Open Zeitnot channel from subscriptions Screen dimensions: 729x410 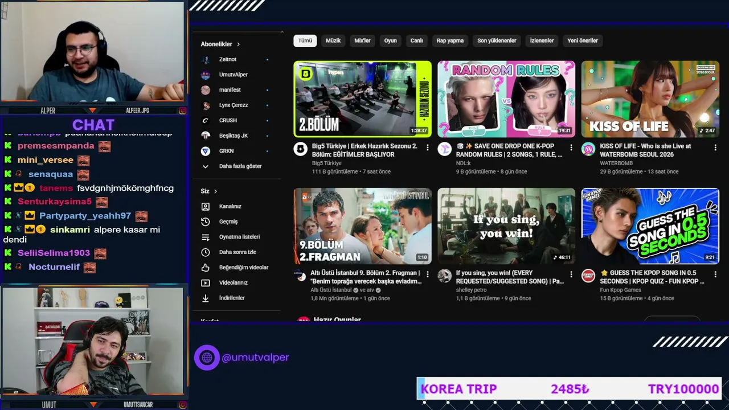[228, 59]
